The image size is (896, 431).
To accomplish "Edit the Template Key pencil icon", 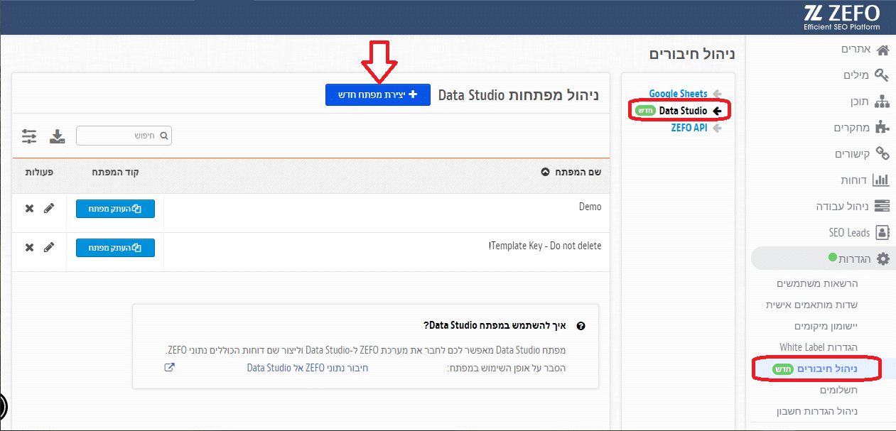I will (48, 247).
